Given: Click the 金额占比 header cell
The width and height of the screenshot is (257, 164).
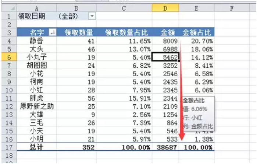Looking at the screenshot, I should coord(197,32).
